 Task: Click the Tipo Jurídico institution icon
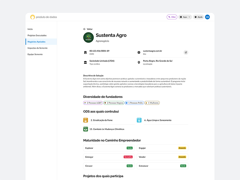tap(85, 62)
